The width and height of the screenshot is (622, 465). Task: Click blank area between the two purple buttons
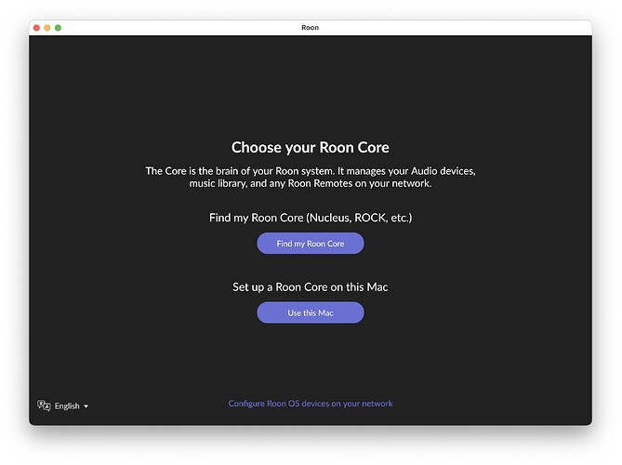tap(310, 267)
